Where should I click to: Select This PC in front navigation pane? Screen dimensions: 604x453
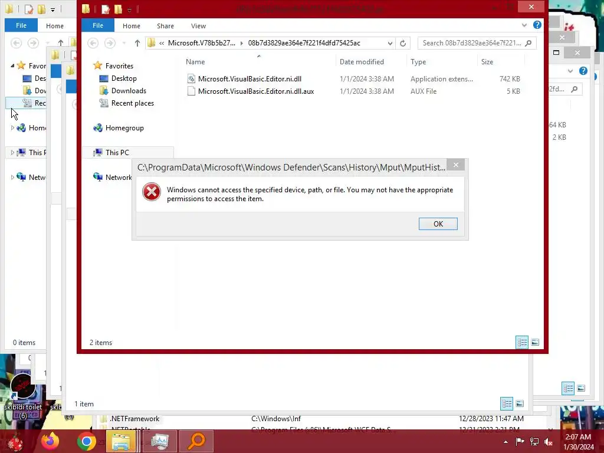(x=117, y=153)
